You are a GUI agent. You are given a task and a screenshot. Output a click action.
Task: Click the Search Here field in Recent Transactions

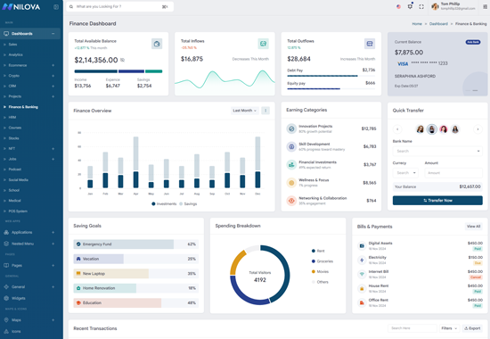coord(412,328)
